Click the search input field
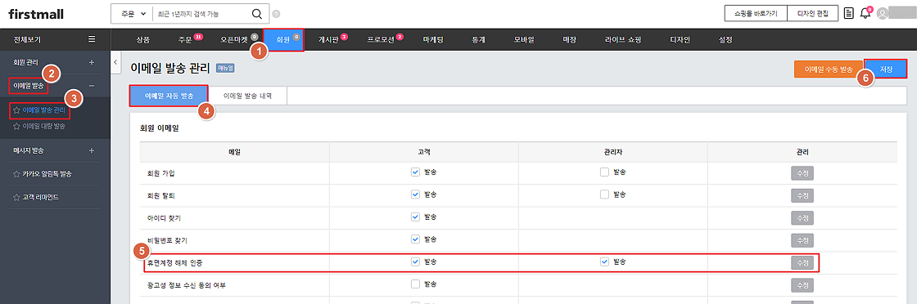This screenshot has height=304, width=917. click(200, 14)
